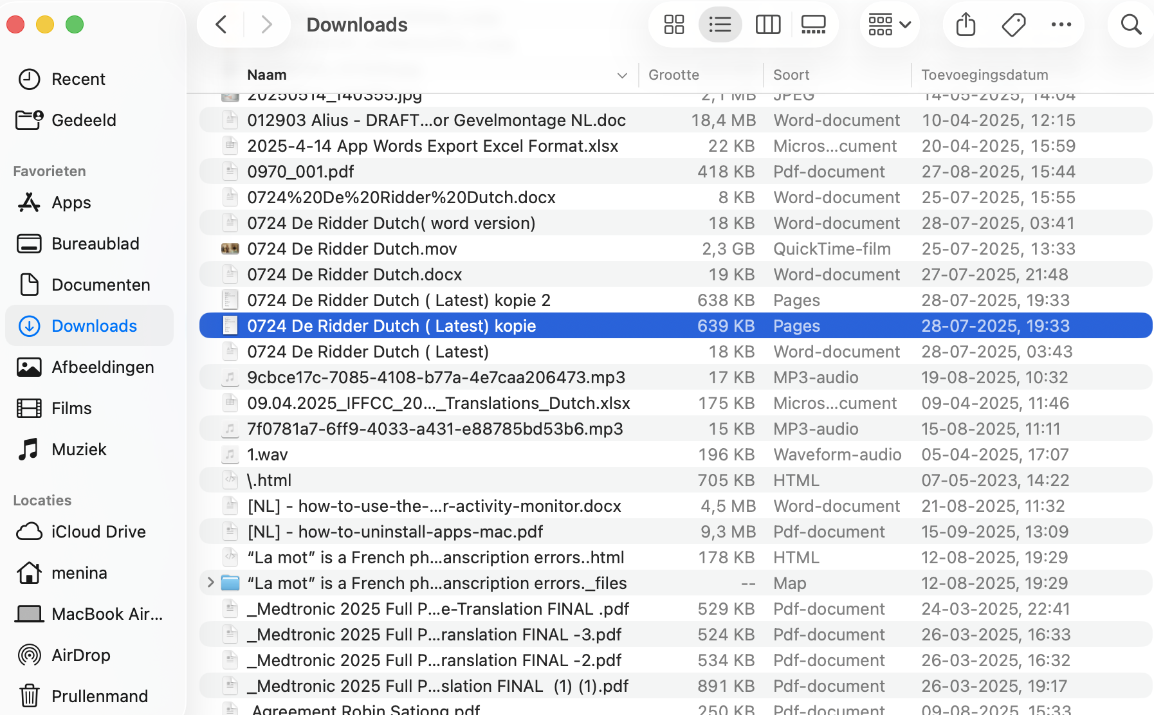Select AirDrop in the sidebar
The image size is (1154, 715).
click(81, 655)
